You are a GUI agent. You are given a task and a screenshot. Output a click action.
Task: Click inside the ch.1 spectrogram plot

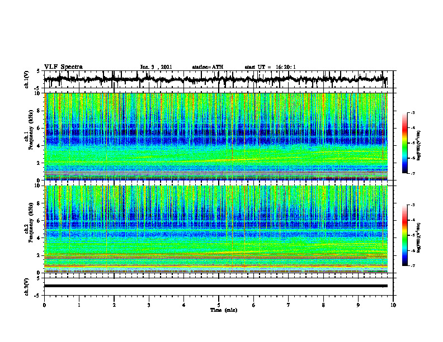[x=215, y=136]
